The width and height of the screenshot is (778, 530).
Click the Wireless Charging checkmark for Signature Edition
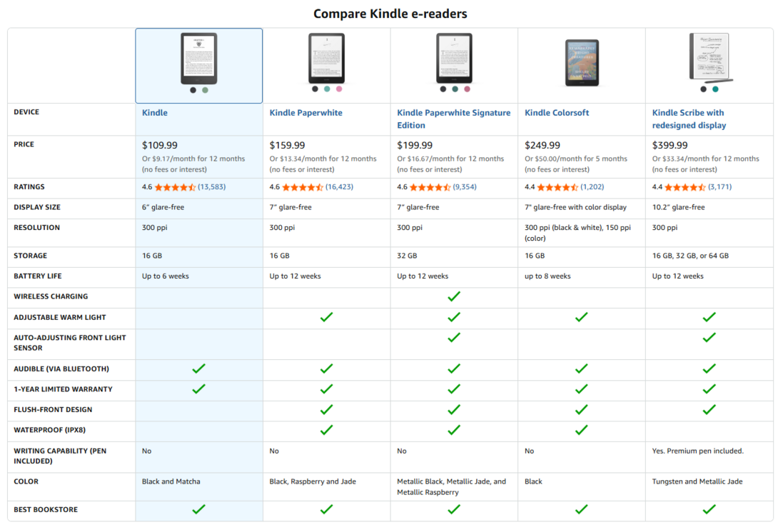click(454, 296)
